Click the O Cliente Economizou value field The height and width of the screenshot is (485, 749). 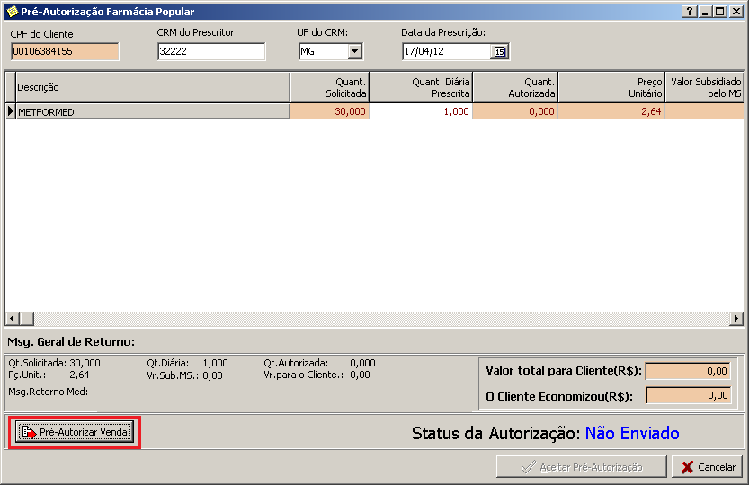click(x=688, y=395)
